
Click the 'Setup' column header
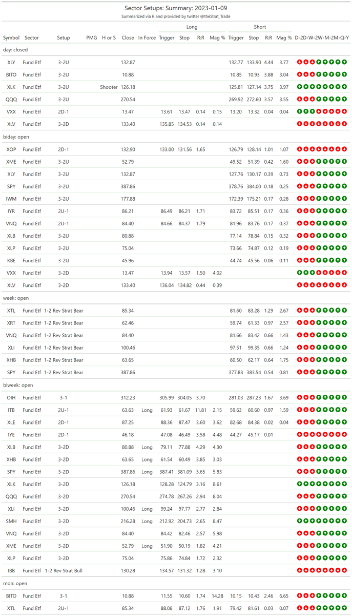64,38
